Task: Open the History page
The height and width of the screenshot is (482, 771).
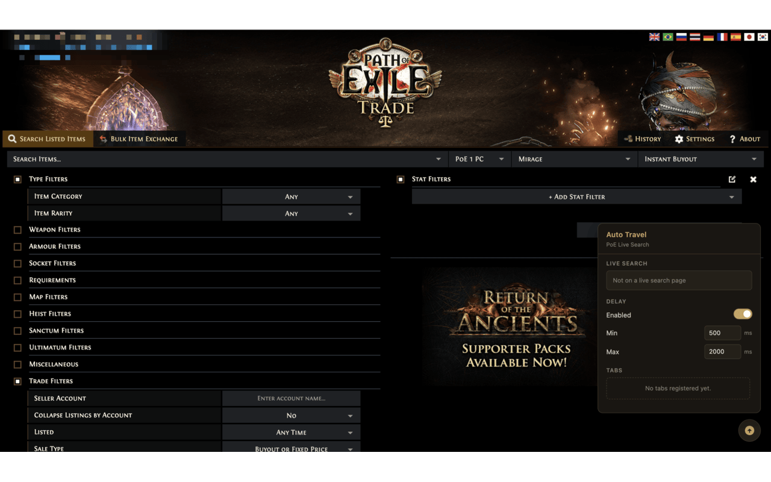Action: (643, 139)
